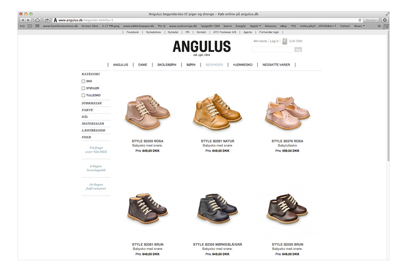Select the BEGYNDER navigation menu item

[x=214, y=65]
